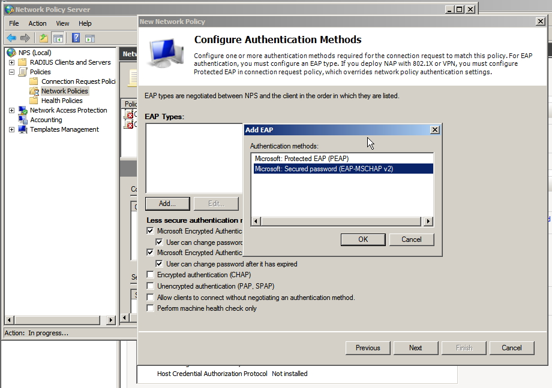This screenshot has height=388, width=552.
Task: Click the Network Policies folder icon
Action: click(34, 92)
